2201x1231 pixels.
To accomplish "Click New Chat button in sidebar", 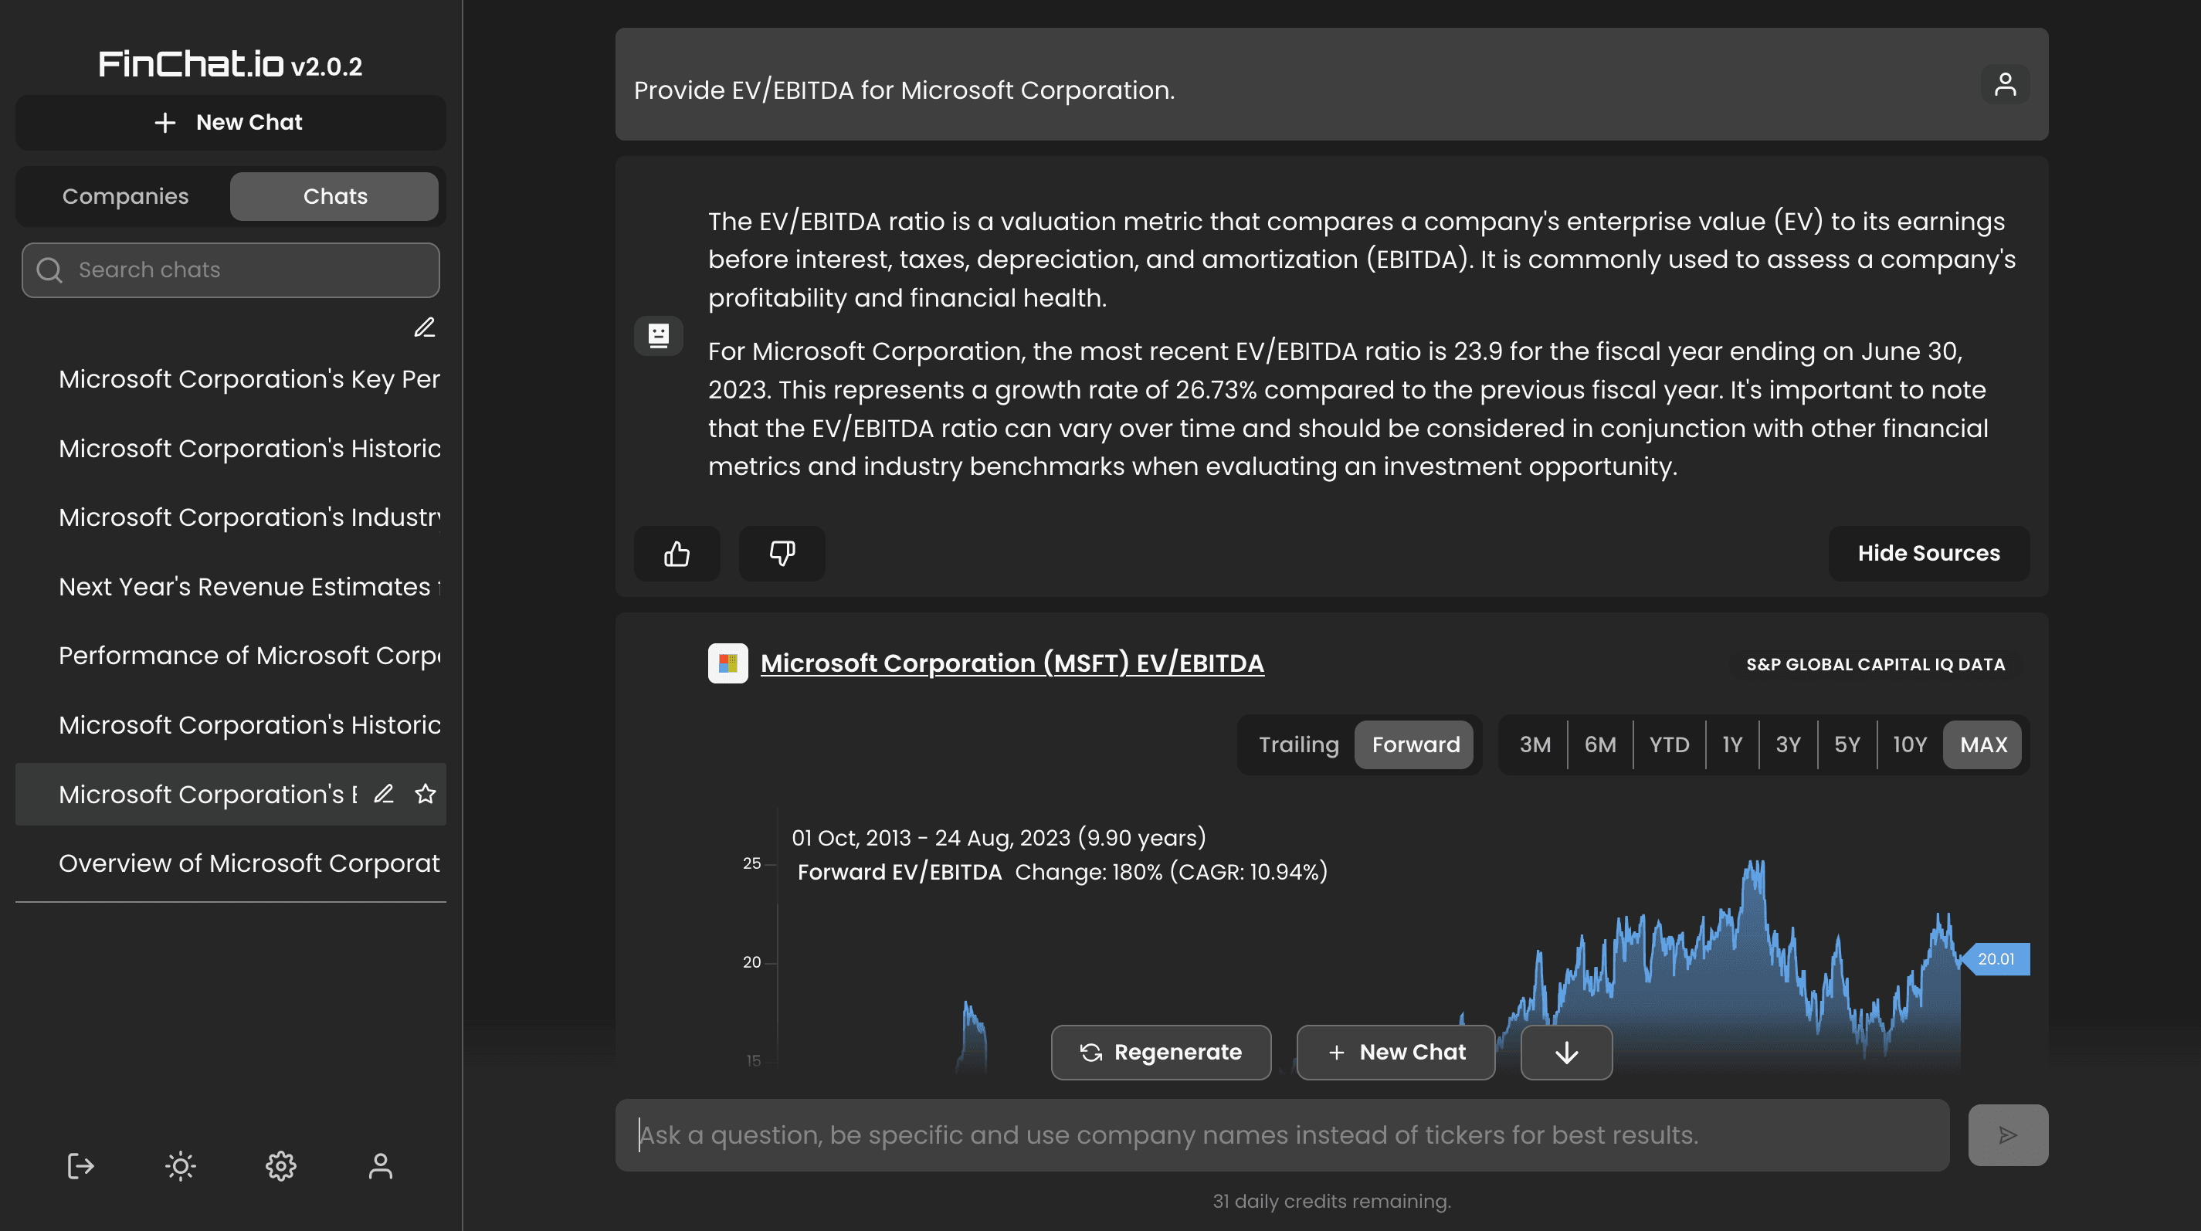I will 231,123.
